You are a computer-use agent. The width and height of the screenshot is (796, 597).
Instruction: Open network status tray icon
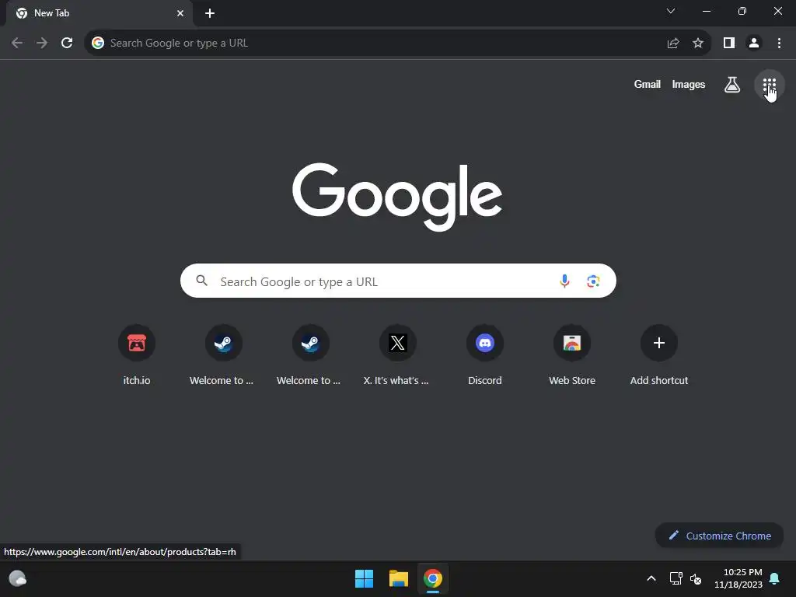676,578
